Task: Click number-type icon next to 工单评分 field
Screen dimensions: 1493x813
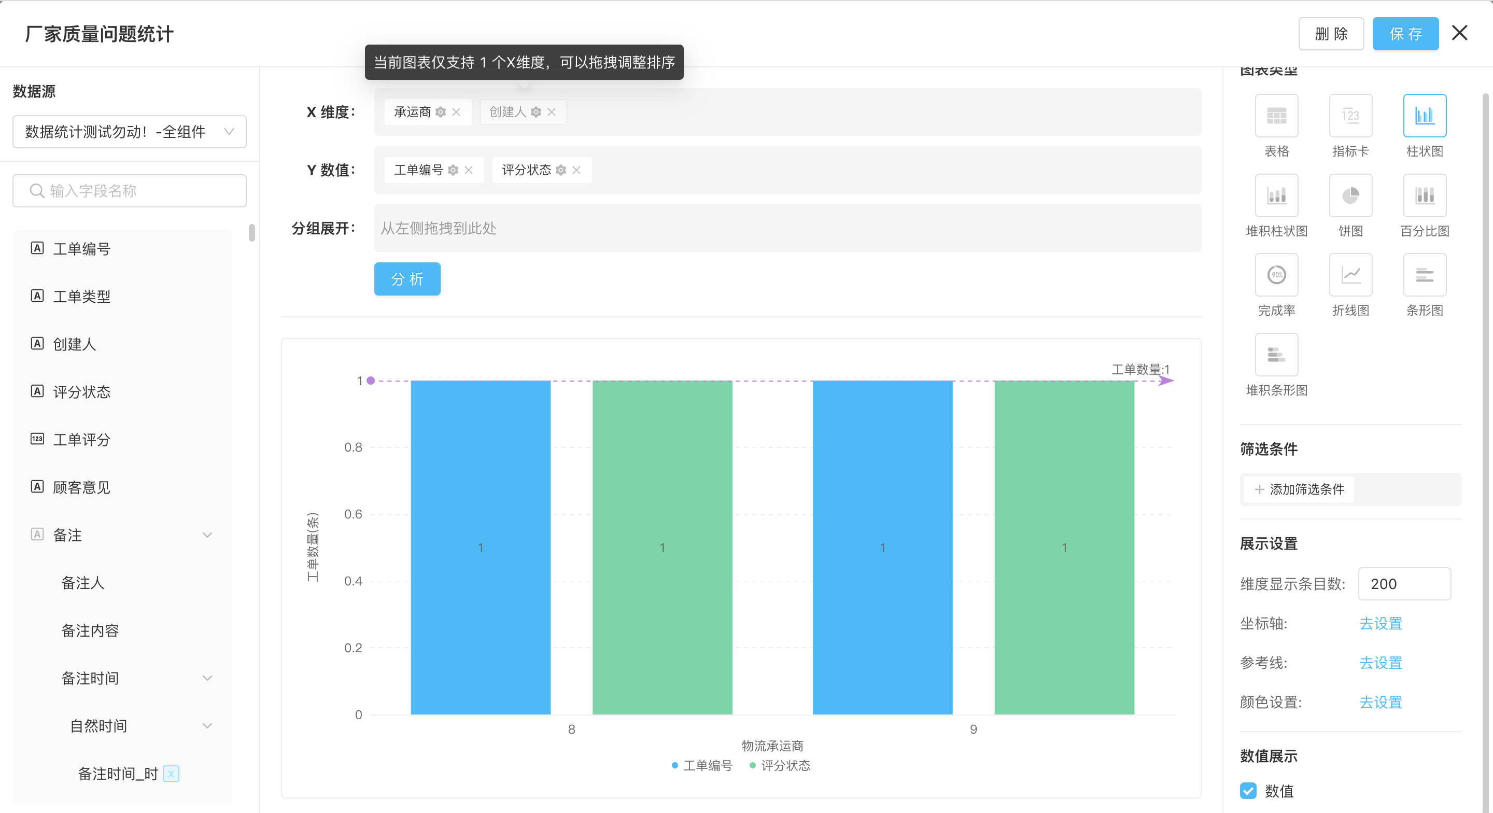Action: pos(37,439)
